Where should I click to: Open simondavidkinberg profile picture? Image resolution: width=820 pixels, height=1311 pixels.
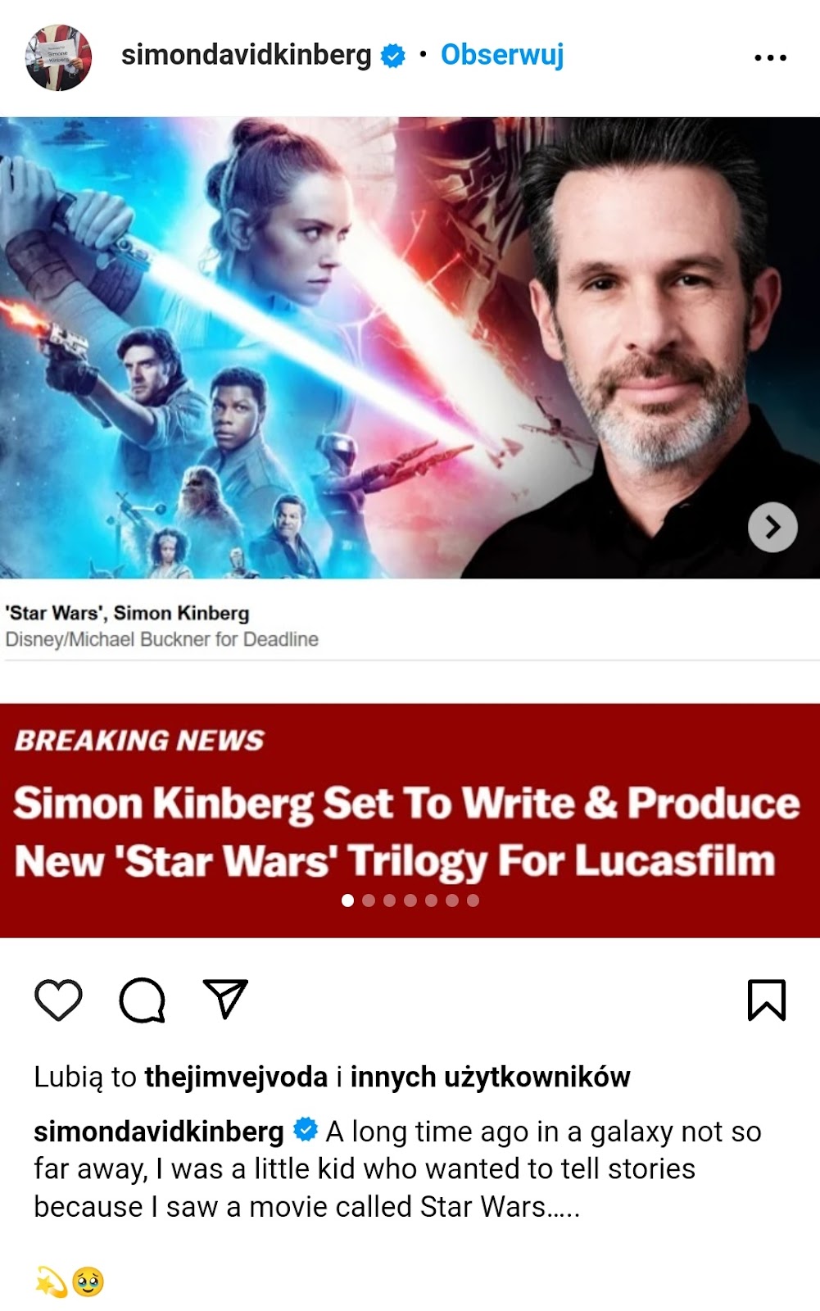coord(58,57)
